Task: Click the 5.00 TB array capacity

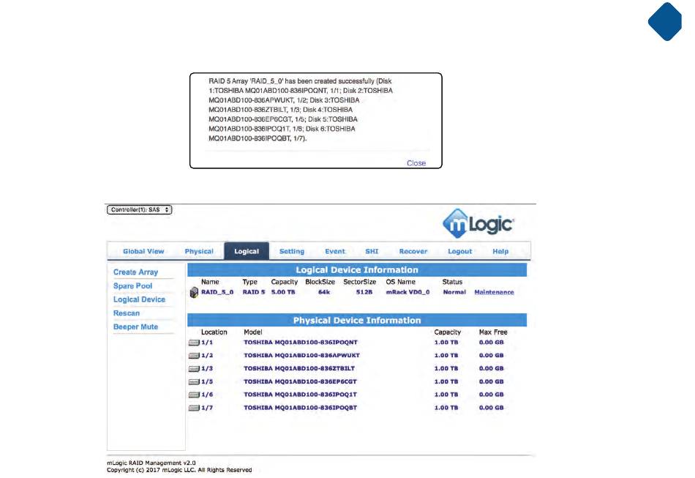Action: tap(283, 292)
